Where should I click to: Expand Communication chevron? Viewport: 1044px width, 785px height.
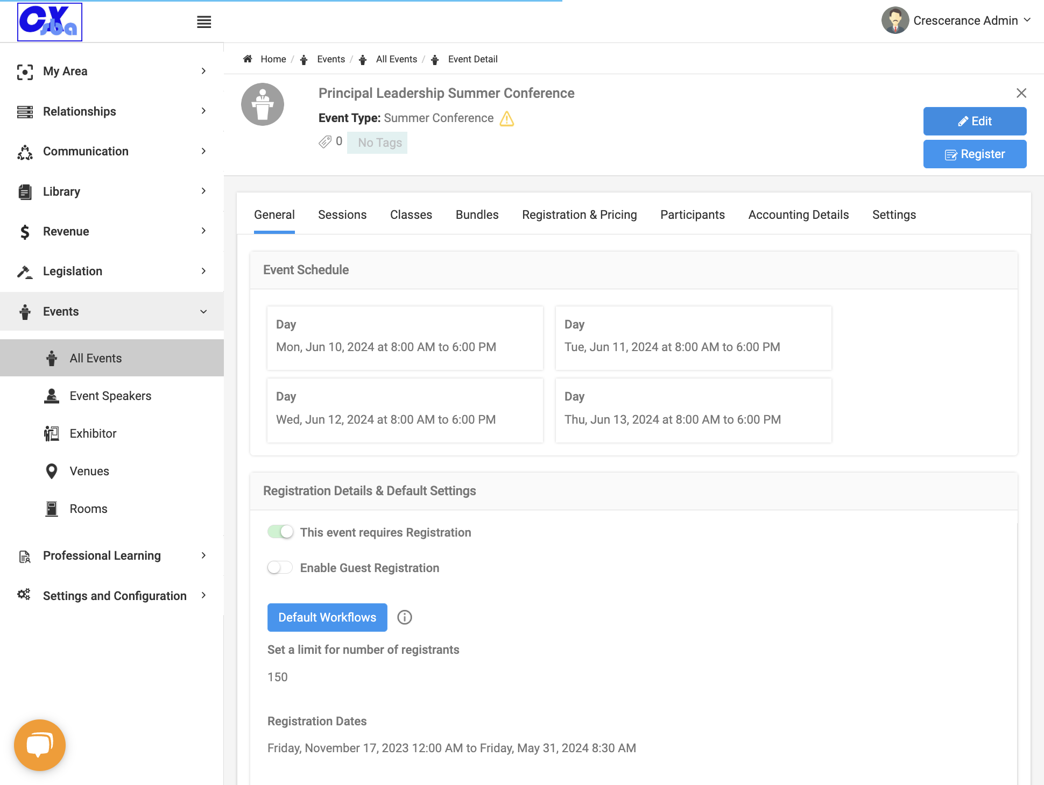tap(203, 151)
